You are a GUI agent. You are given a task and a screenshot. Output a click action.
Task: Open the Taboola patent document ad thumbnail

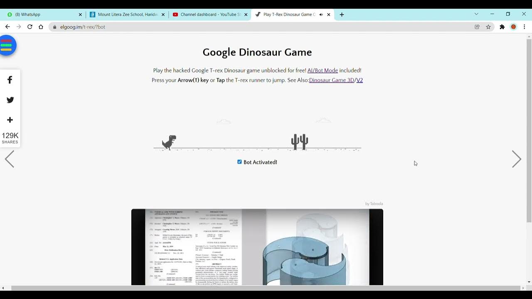click(x=257, y=247)
